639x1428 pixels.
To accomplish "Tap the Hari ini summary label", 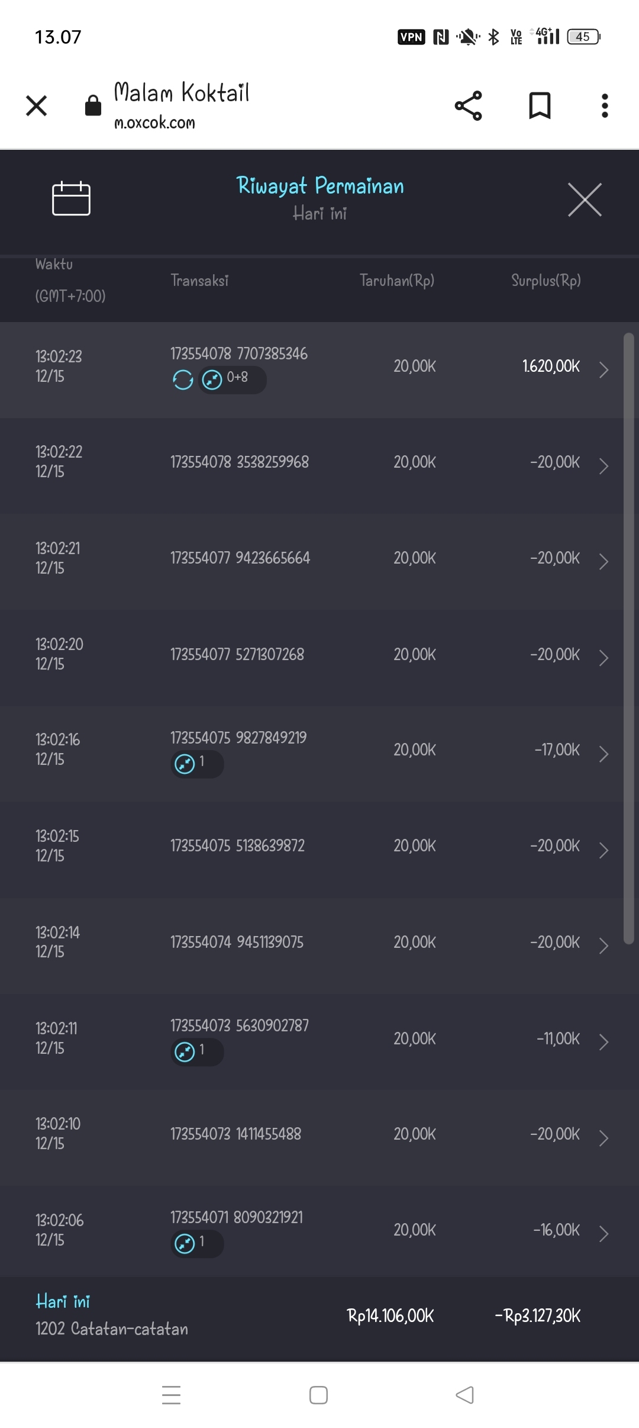I will [63, 1302].
